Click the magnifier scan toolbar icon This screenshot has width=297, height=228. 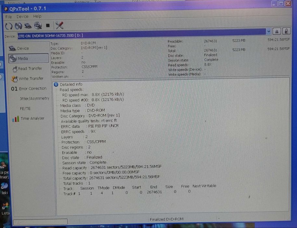pyautogui.click(x=38, y=25)
